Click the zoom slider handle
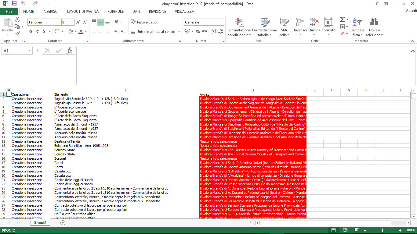 point(382,230)
